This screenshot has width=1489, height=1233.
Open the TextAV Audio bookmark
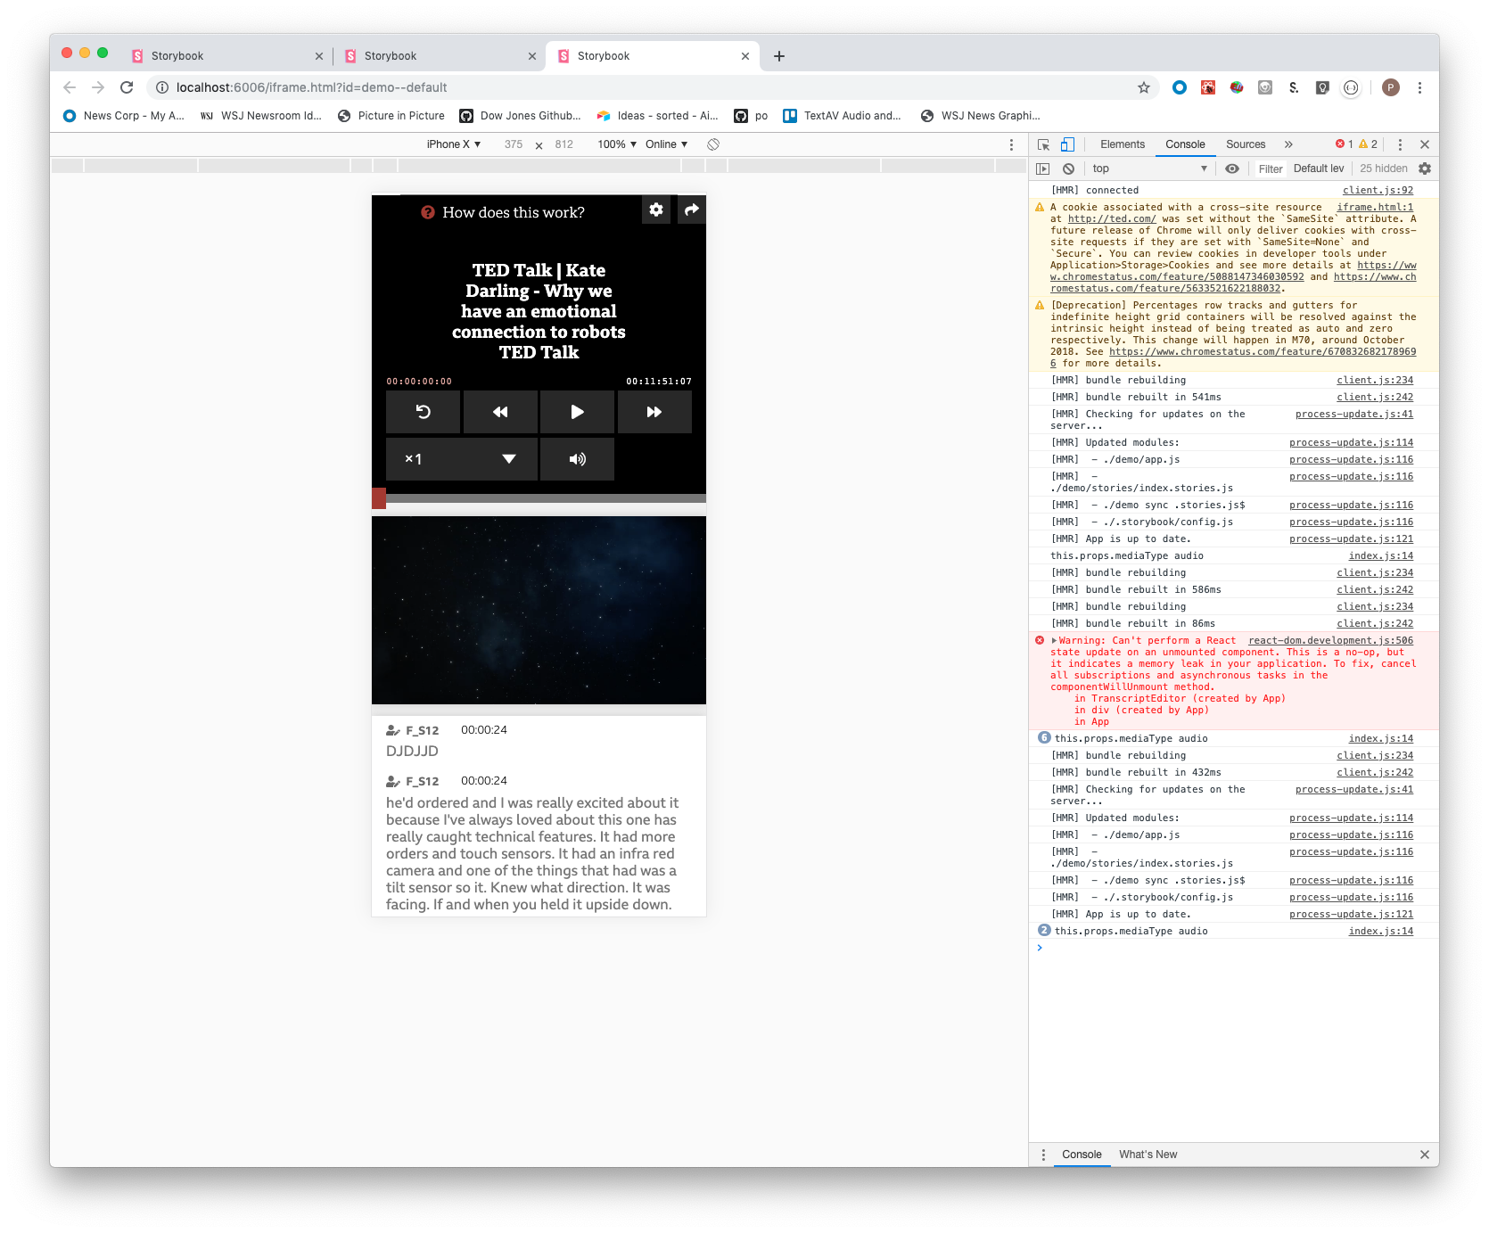click(843, 116)
